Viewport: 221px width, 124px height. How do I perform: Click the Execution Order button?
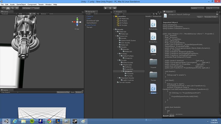pos(211,17)
